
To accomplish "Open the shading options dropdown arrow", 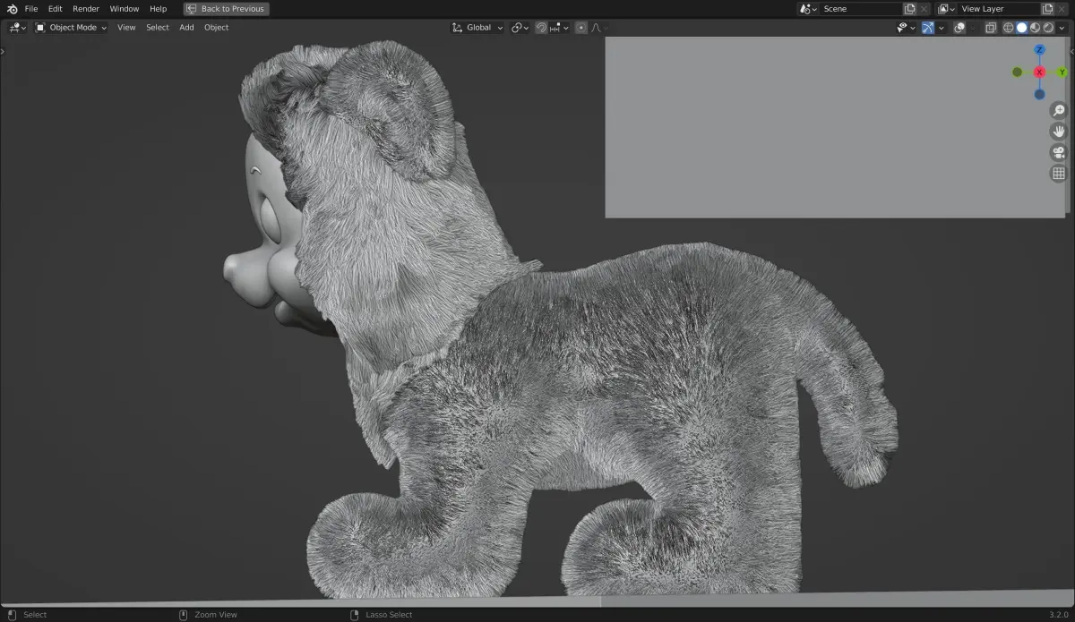I will (1062, 28).
